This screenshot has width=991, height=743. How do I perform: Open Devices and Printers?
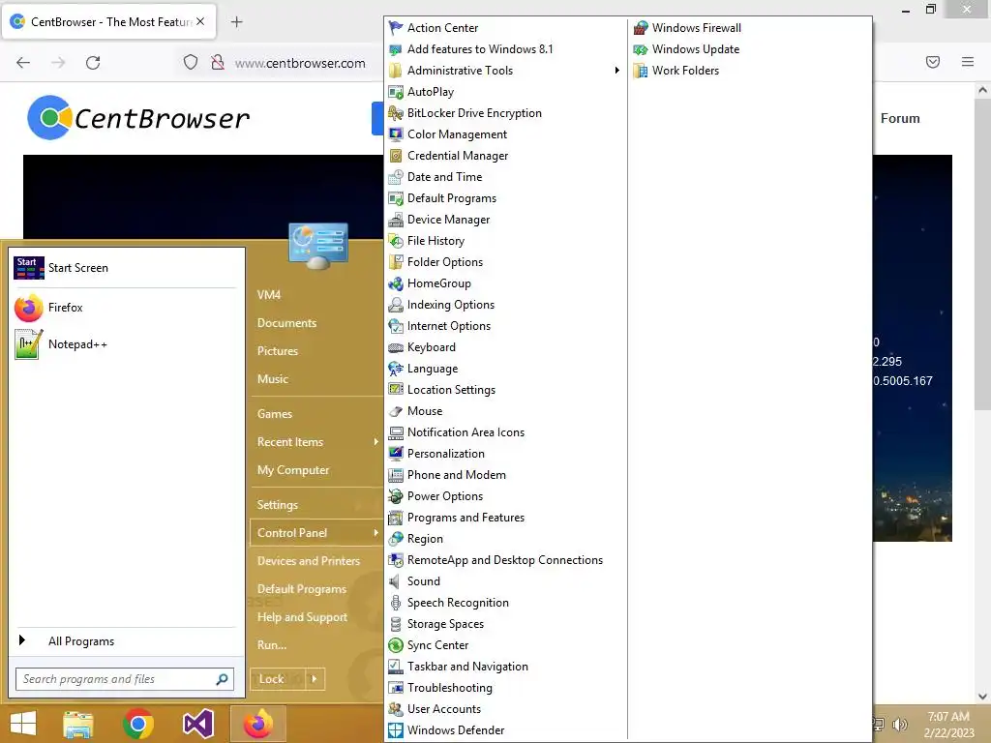[x=309, y=561]
